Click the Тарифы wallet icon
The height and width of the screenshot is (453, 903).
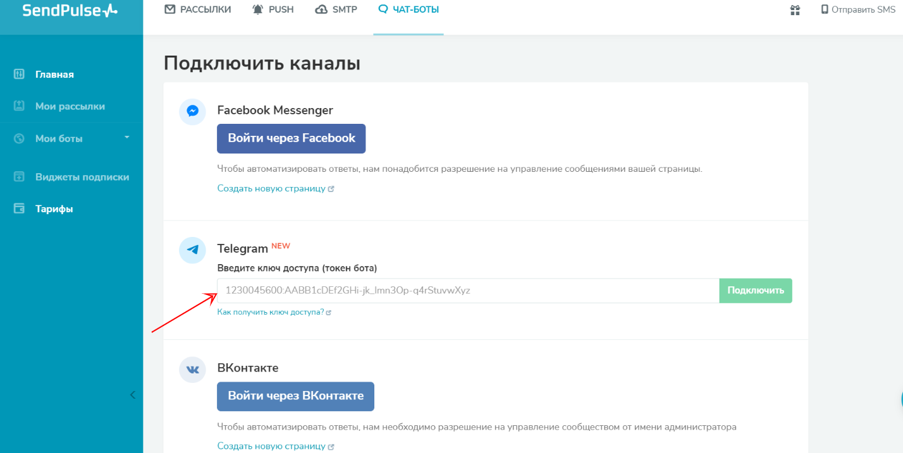pos(19,208)
